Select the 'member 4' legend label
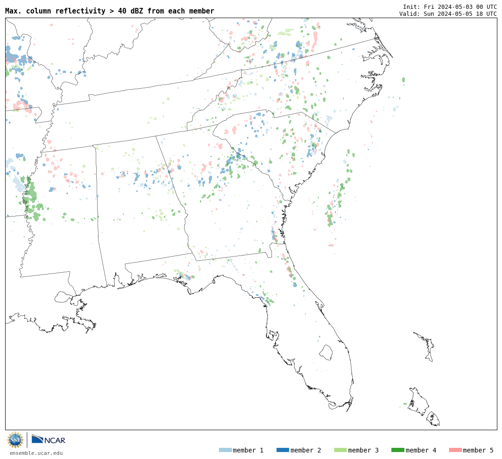 click(x=421, y=450)
